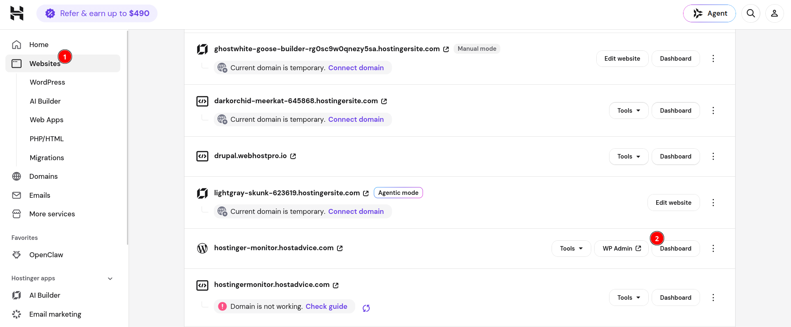Click the Emails envelope icon
The width and height of the screenshot is (791, 327).
[17, 195]
